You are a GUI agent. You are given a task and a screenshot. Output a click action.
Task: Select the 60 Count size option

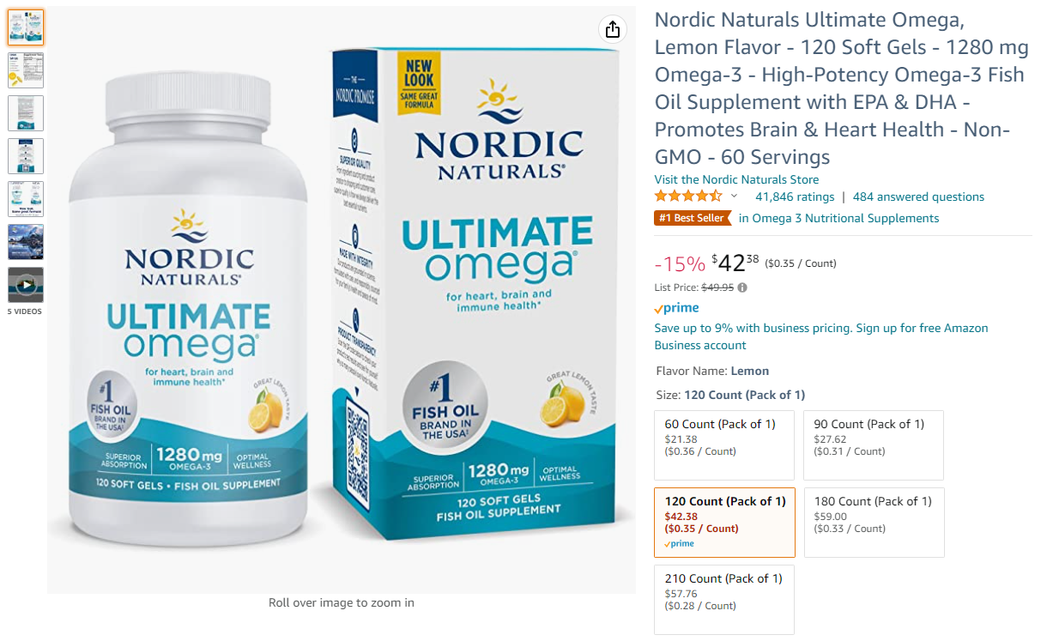point(724,445)
